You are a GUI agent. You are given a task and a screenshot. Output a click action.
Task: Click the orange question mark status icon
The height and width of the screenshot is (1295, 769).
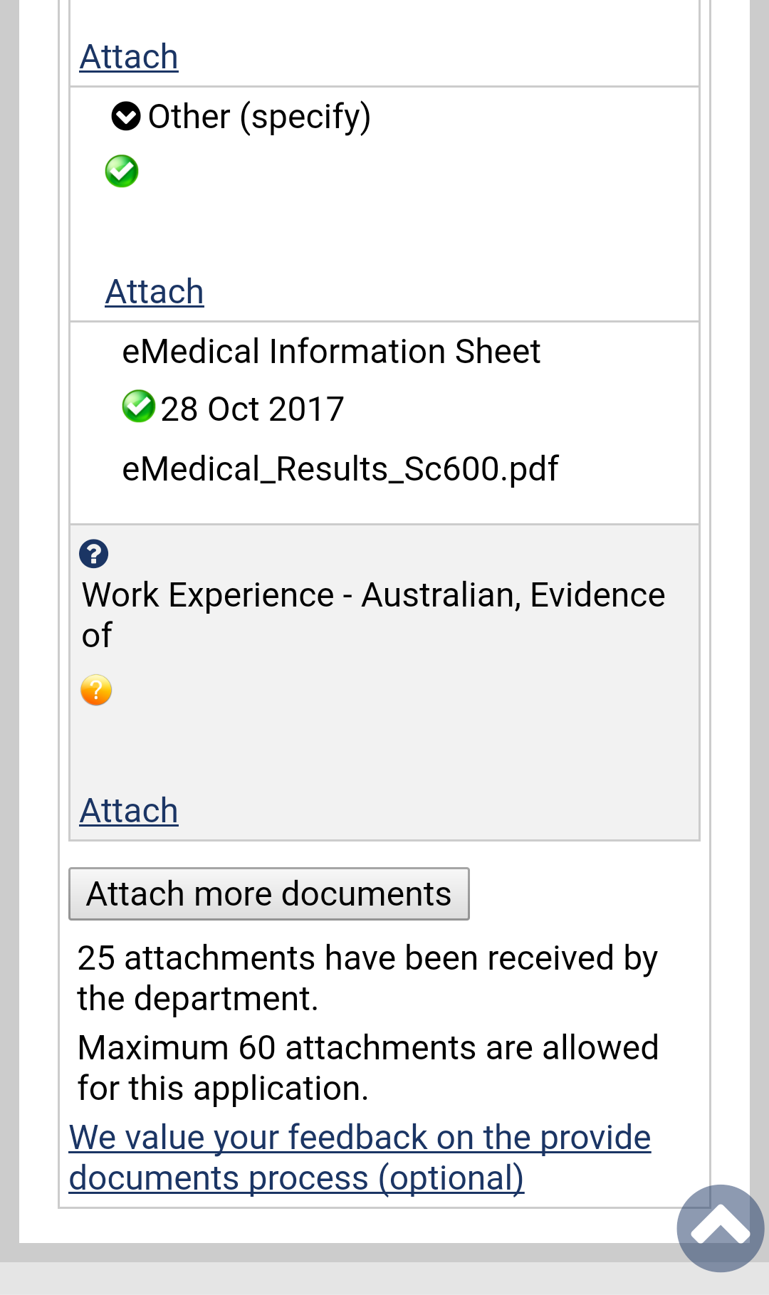point(96,690)
